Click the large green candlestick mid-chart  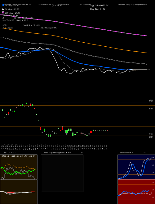[x=67, y=132]
